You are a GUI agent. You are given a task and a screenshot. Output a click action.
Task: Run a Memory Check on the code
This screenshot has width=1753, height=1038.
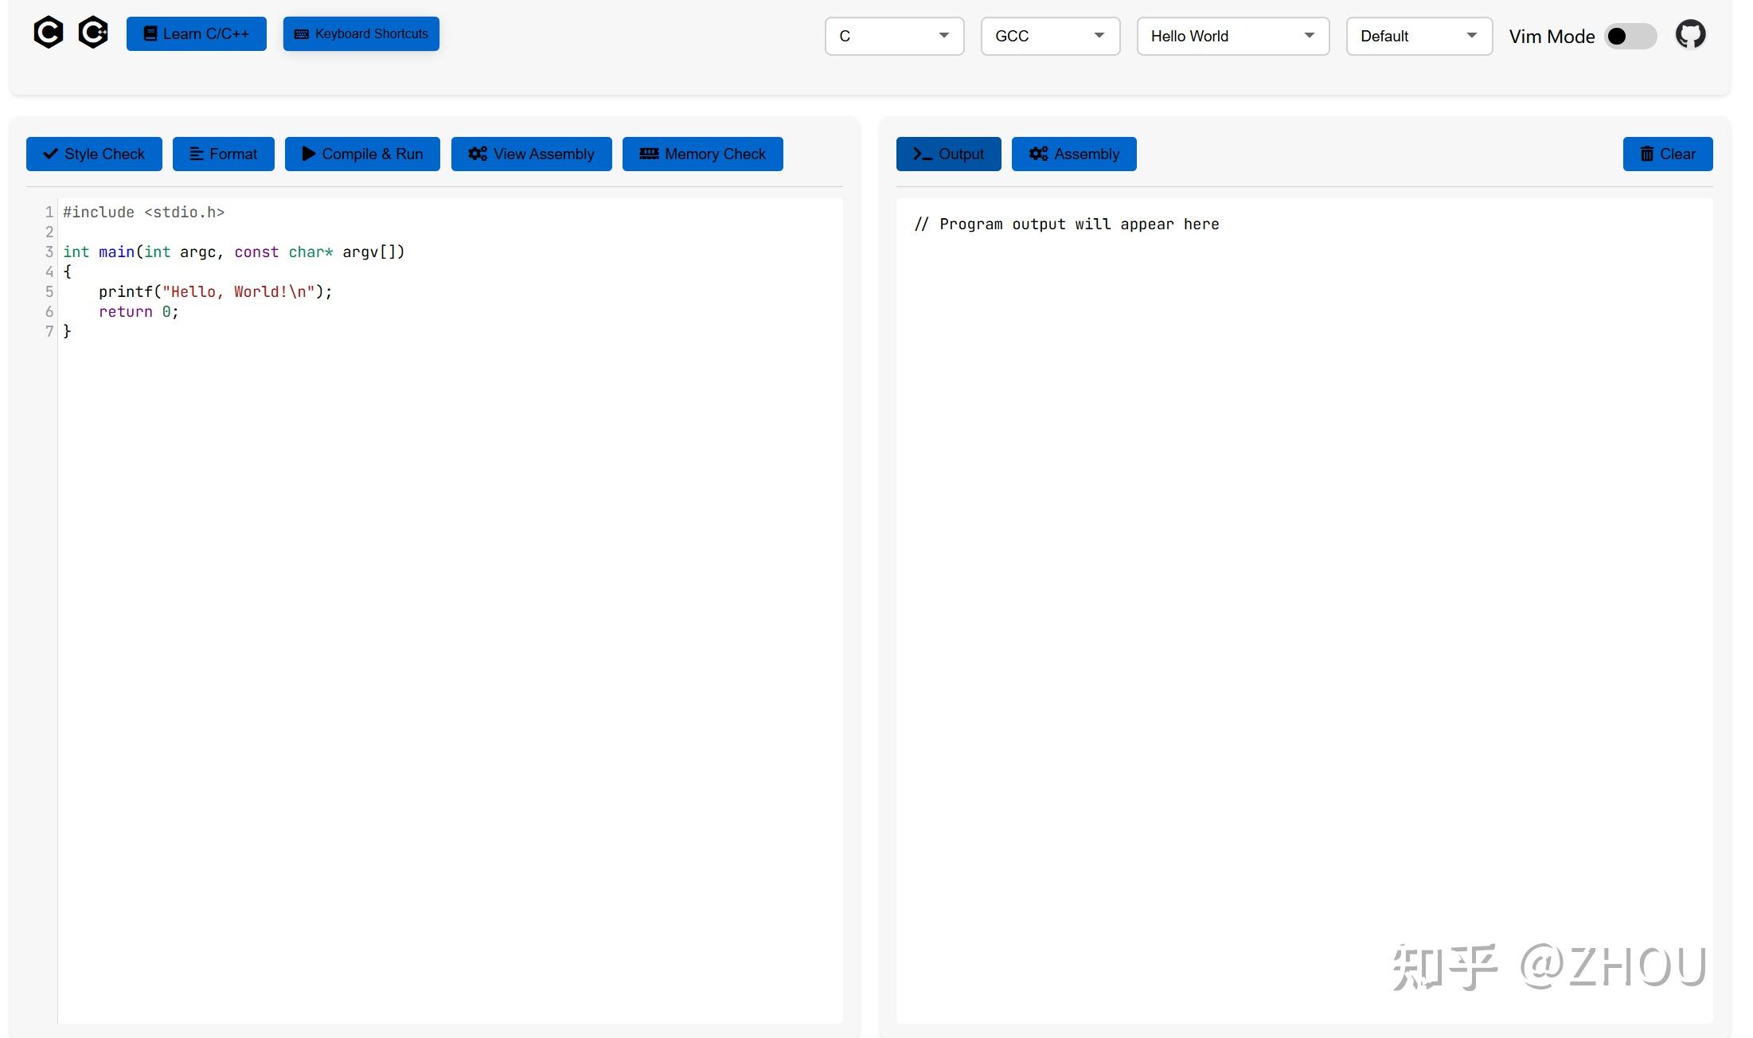click(702, 154)
